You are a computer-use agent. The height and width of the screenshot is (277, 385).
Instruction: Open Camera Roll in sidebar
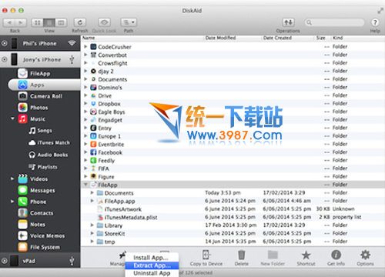(x=40, y=96)
